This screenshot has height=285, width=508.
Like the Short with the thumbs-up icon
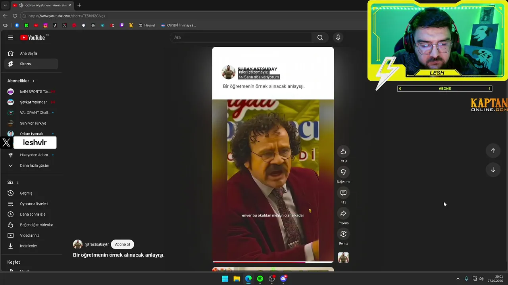coord(343,152)
